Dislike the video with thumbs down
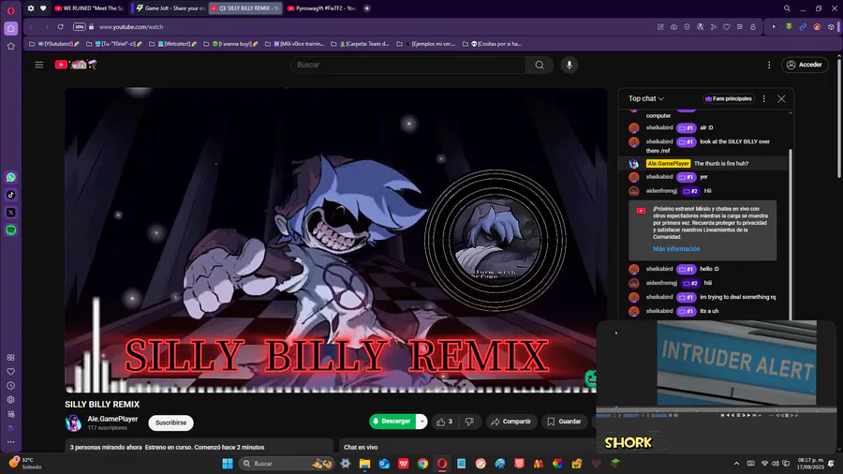 tap(469, 422)
